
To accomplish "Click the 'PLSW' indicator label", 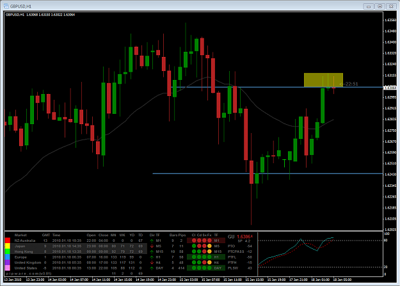I will [x=233, y=268].
